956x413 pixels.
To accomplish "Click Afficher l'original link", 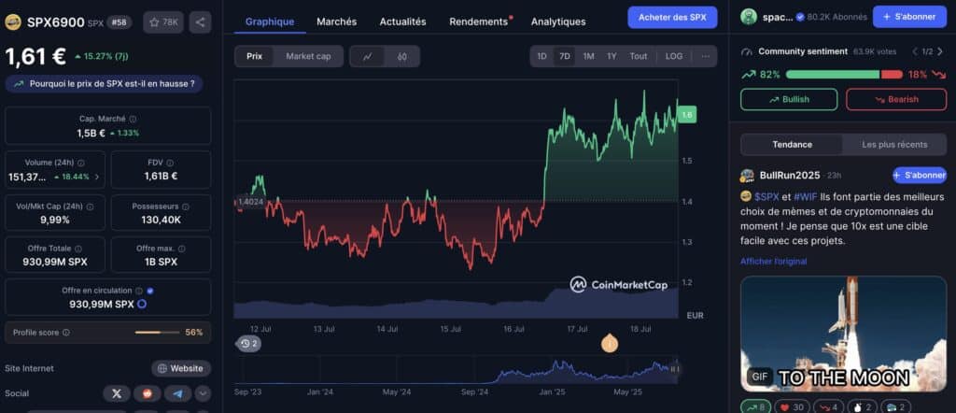I will (x=773, y=261).
